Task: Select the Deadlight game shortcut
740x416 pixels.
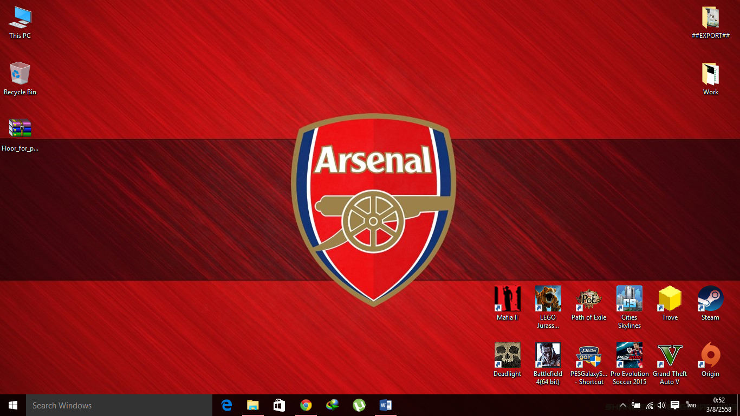Action: click(x=508, y=360)
